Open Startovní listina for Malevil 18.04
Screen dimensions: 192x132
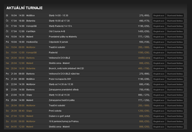(x=175, y=37)
